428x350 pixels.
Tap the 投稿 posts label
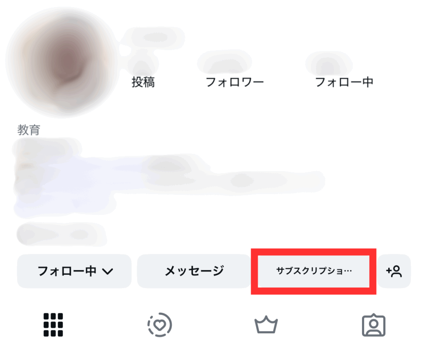[x=143, y=82]
